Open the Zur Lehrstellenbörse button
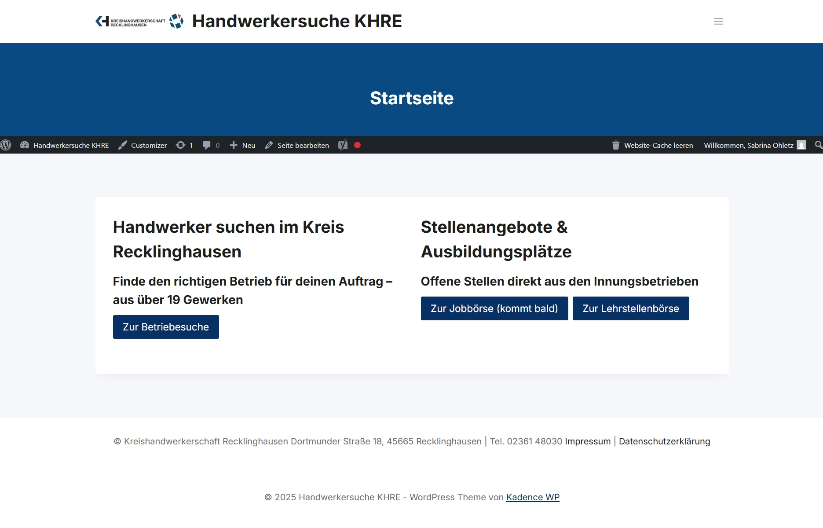The image size is (823, 528). point(631,308)
